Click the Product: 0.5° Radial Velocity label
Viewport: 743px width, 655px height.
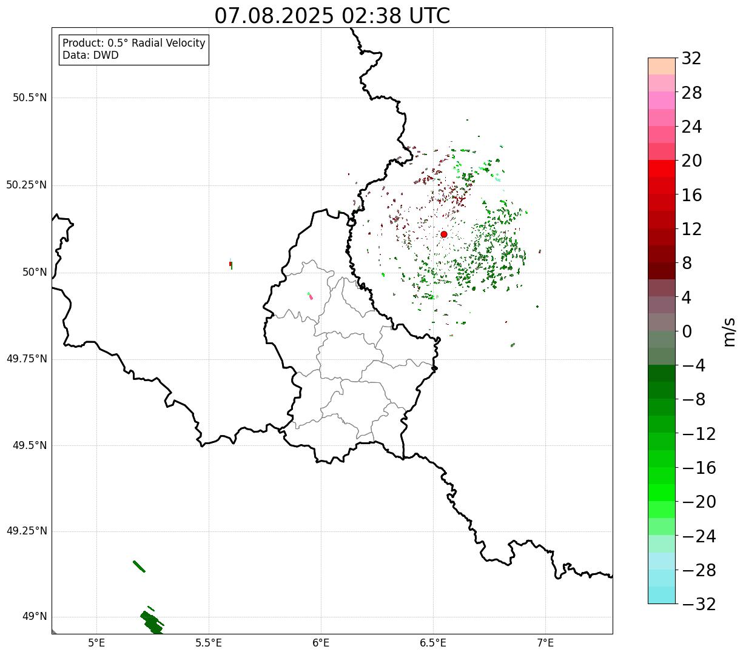pos(134,44)
